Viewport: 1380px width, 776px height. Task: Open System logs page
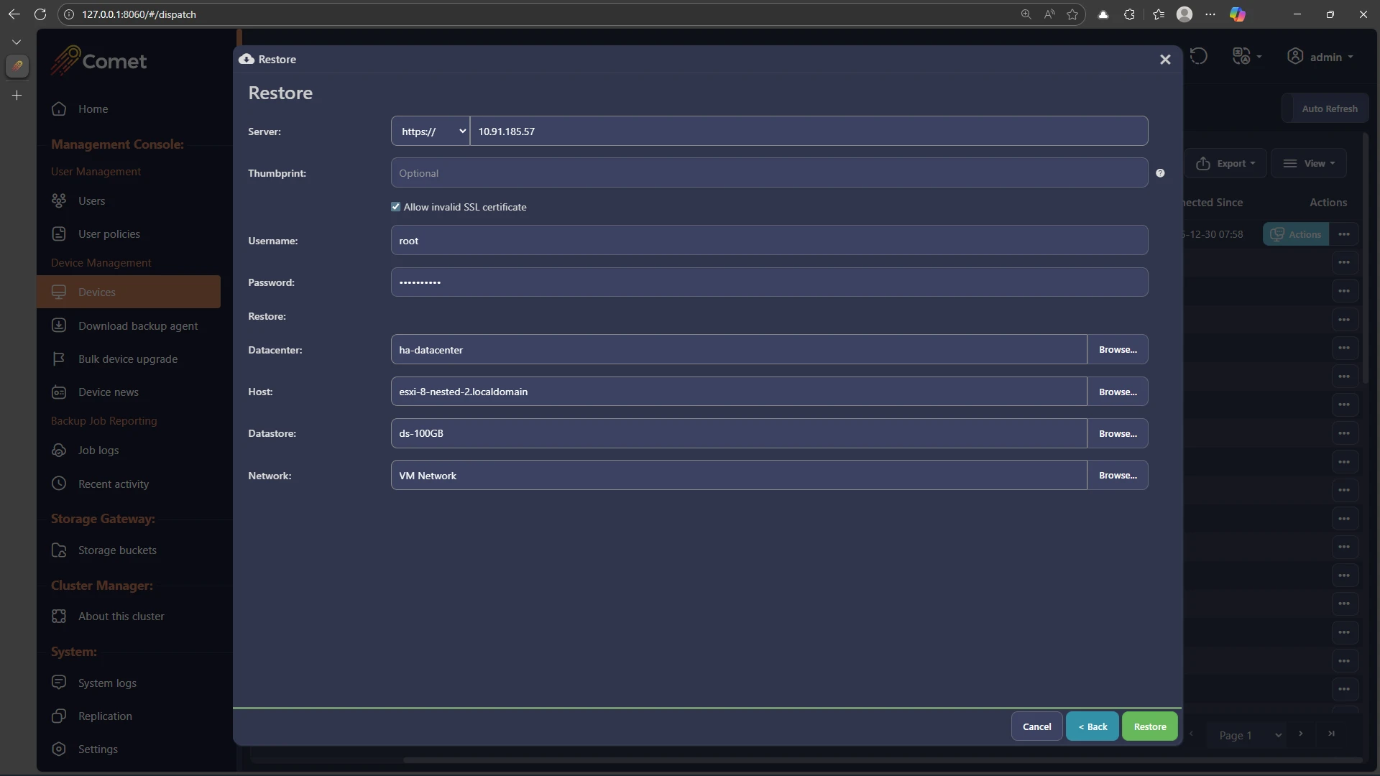[107, 683]
